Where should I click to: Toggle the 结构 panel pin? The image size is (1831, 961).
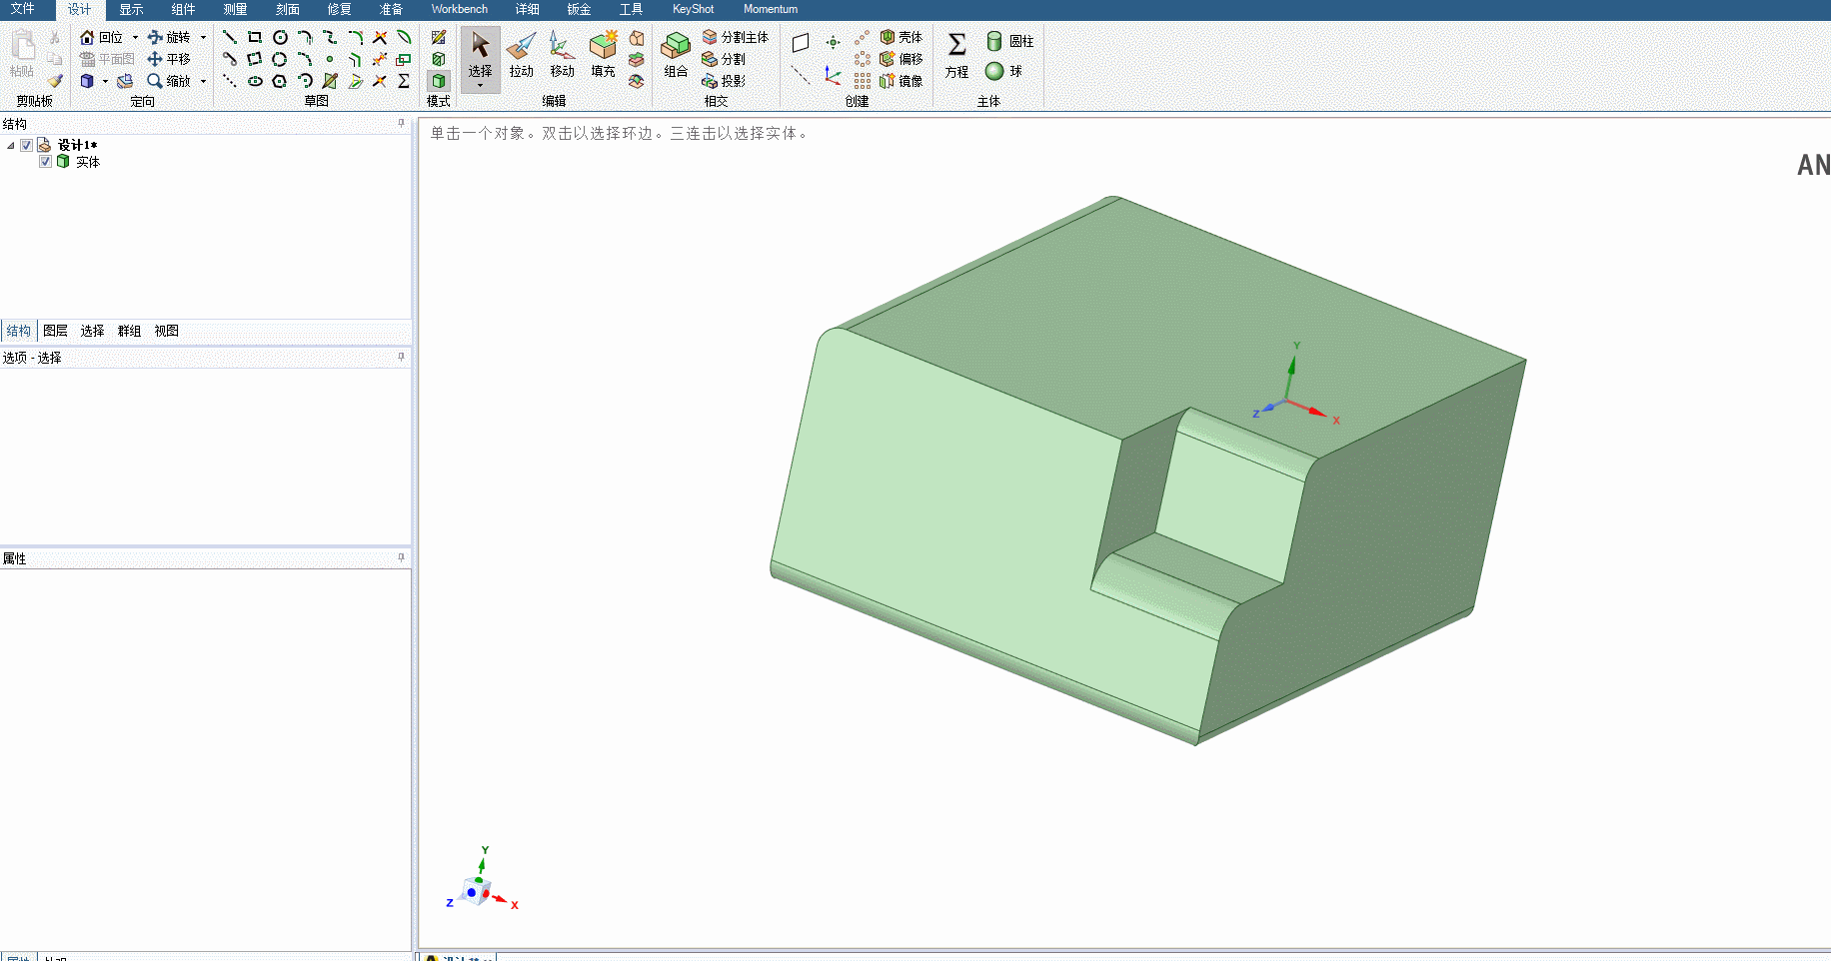click(x=402, y=123)
